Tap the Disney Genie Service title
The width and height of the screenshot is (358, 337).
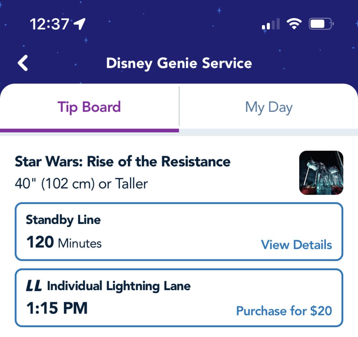point(179,63)
